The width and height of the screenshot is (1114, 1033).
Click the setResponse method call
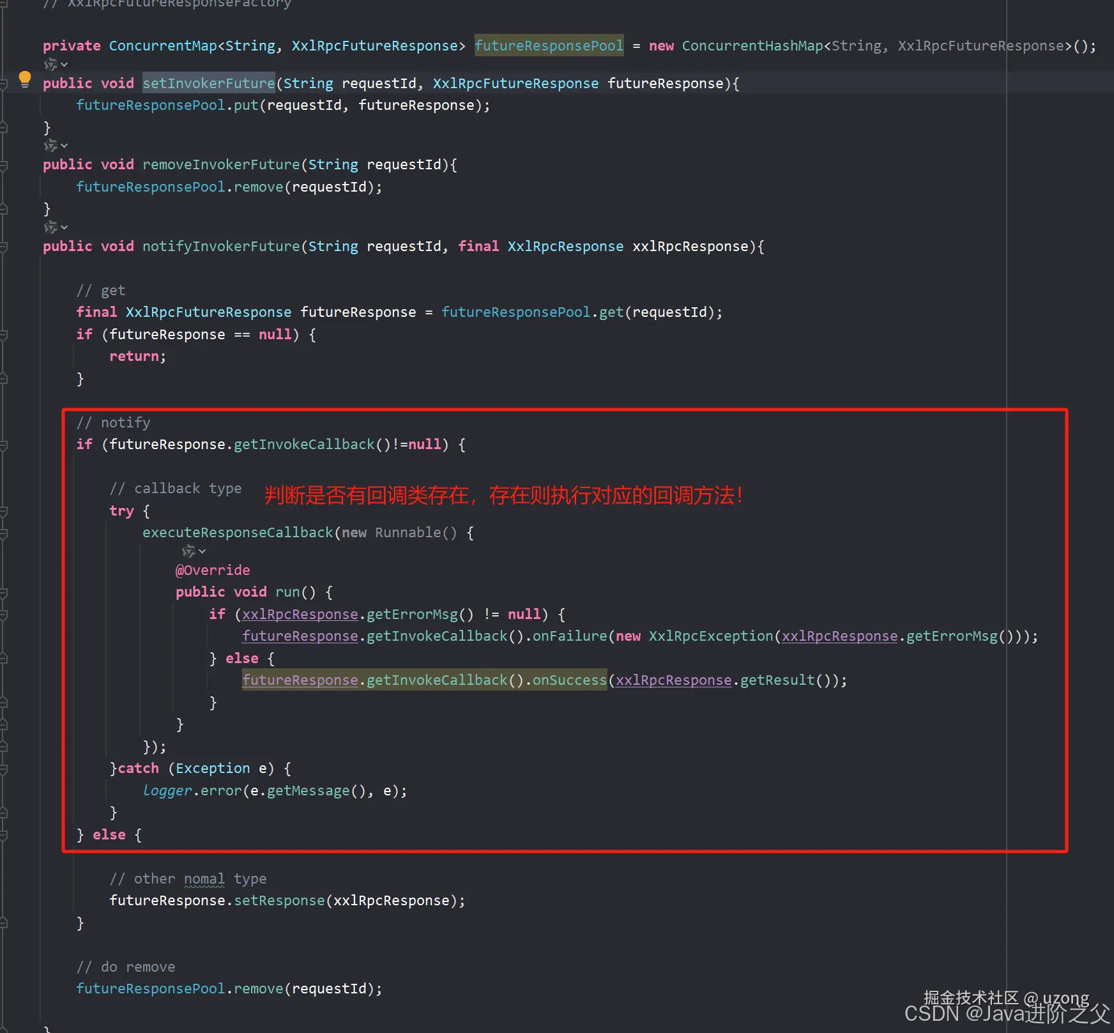click(x=279, y=900)
